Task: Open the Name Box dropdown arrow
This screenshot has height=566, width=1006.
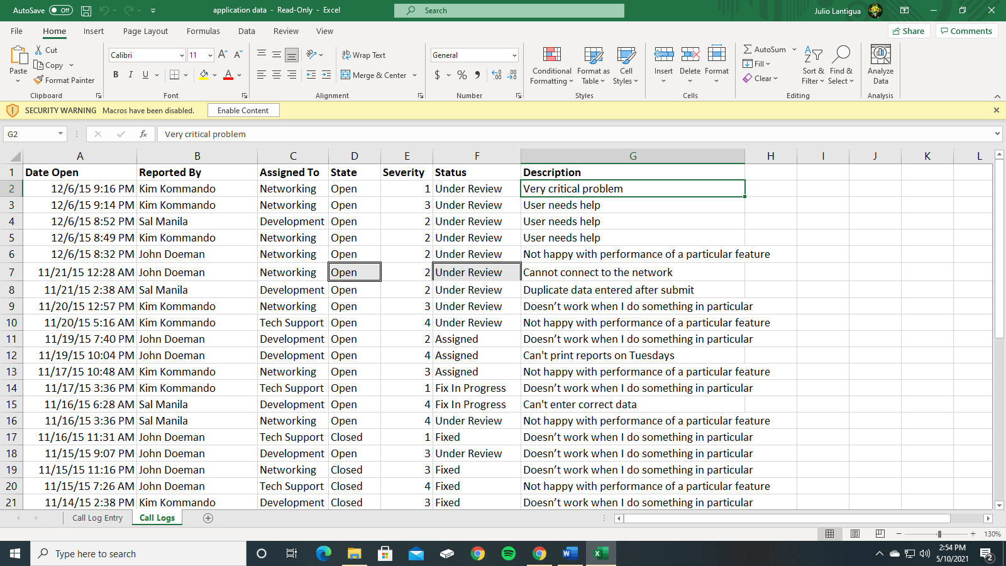Action: (60, 134)
